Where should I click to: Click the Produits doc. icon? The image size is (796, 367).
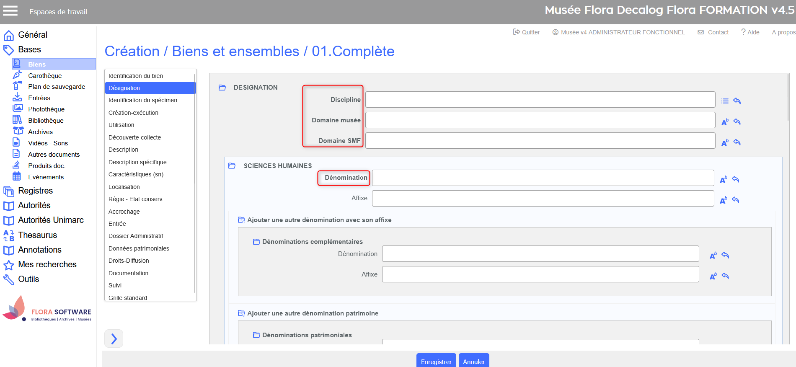[x=16, y=165]
